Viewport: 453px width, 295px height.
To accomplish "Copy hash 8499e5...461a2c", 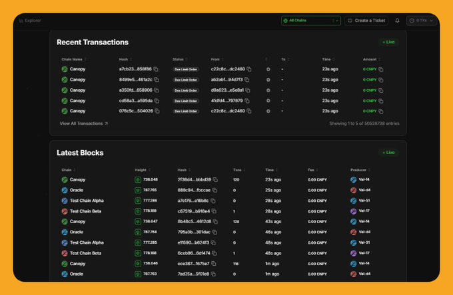I will 157,80.
